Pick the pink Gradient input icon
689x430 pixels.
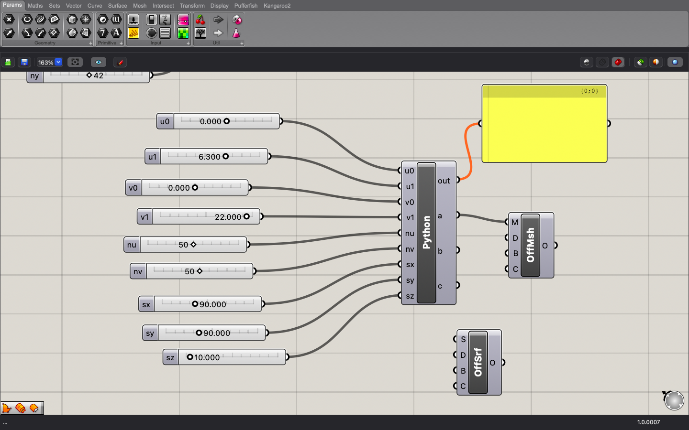point(183,20)
